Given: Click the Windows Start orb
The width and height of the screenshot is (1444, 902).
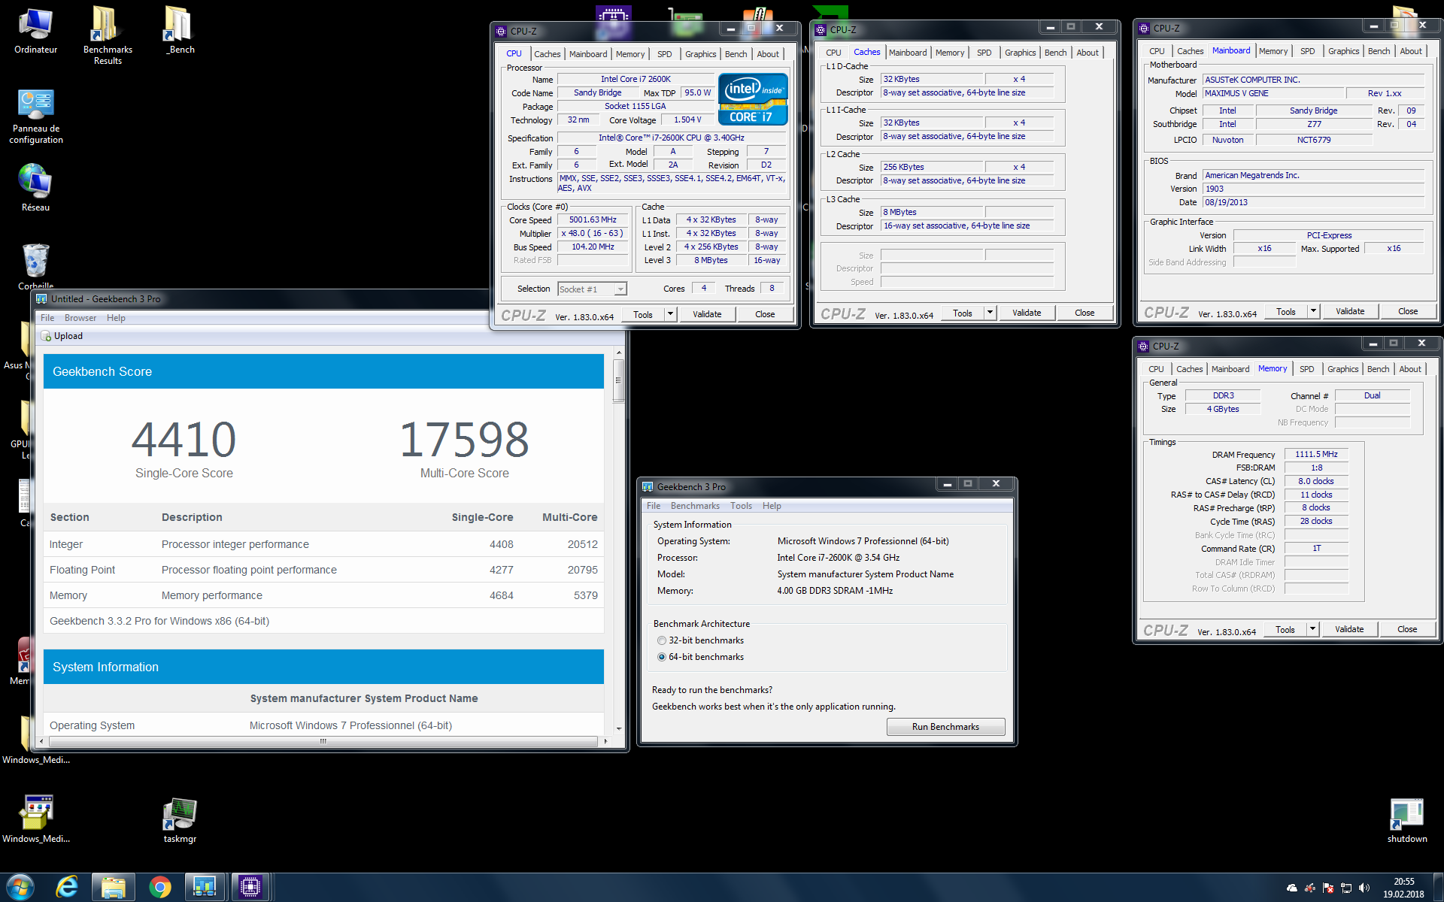Looking at the screenshot, I should 20,887.
